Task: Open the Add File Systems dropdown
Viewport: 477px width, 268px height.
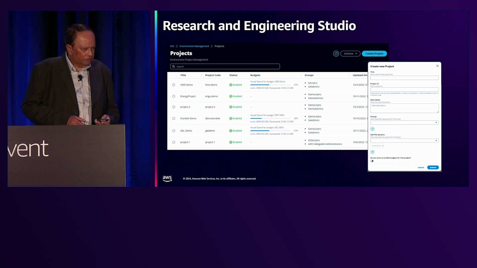Action: click(404, 141)
